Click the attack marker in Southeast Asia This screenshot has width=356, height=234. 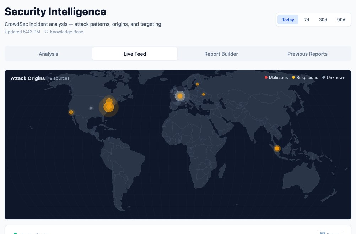click(277, 149)
